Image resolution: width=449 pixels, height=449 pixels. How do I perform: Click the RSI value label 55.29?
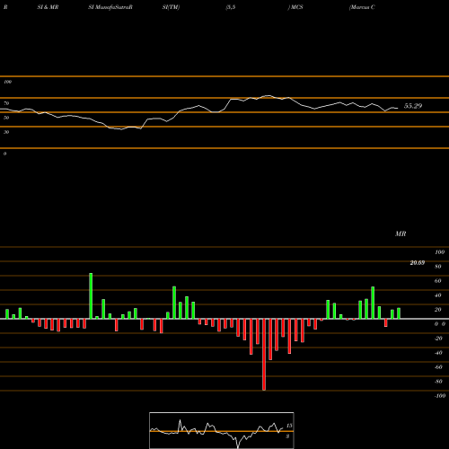click(x=413, y=106)
